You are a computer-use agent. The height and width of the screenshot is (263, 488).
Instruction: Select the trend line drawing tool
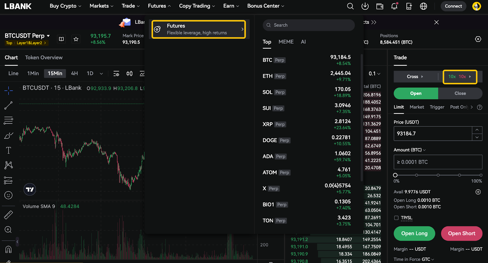(x=9, y=105)
